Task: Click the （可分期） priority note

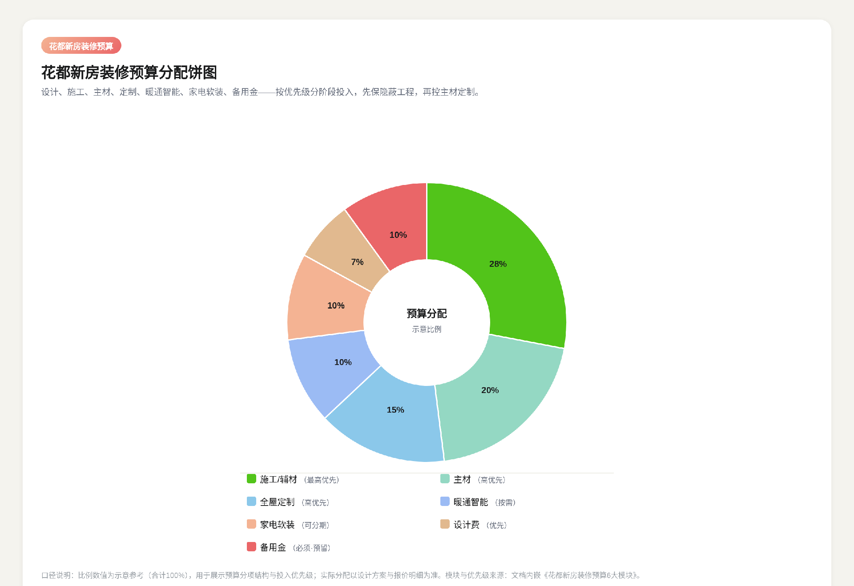Action: pos(315,525)
